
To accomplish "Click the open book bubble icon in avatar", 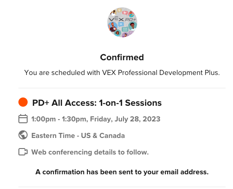I will (125, 29).
